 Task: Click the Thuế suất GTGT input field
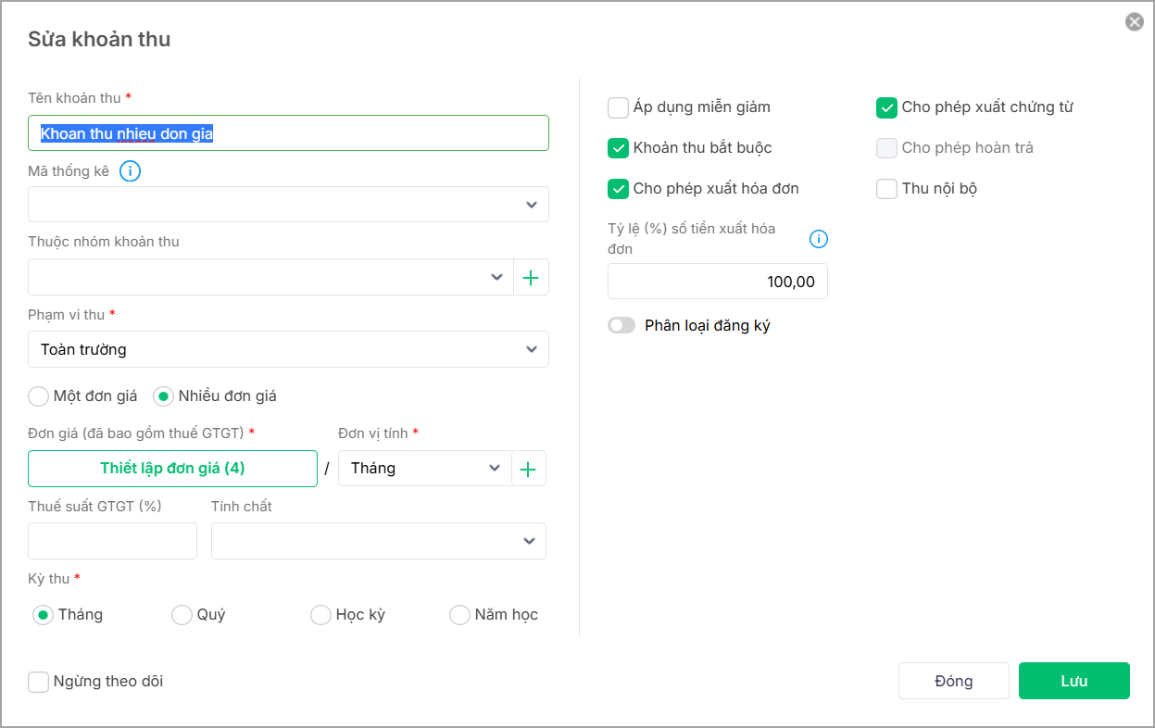112,541
